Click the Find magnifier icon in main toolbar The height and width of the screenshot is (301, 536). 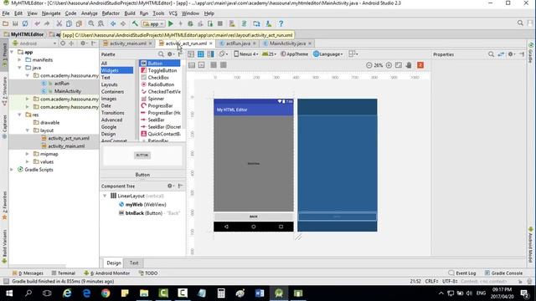point(91,23)
